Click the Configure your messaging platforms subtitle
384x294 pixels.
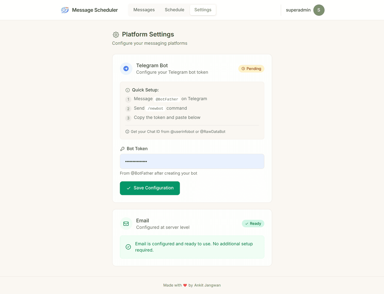pos(150,43)
